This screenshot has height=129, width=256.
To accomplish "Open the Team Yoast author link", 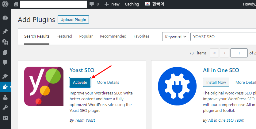I will click(85, 120).
